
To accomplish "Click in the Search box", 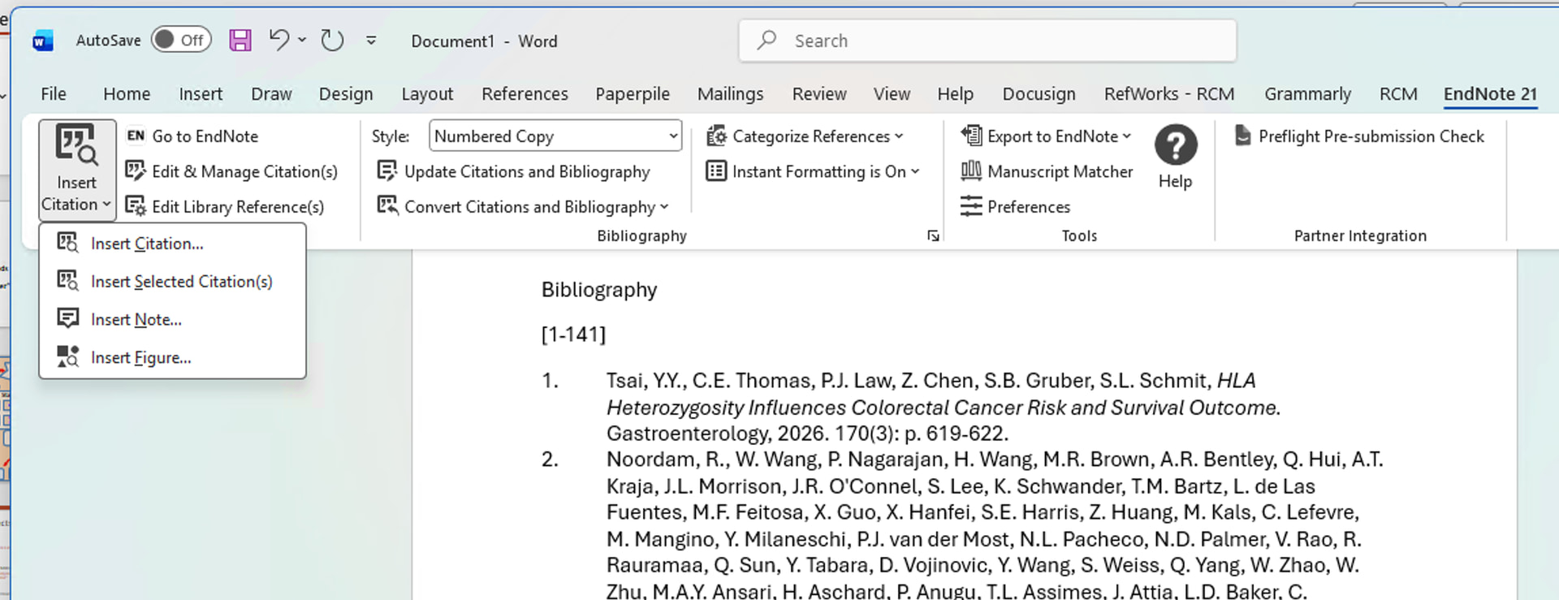I will pyautogui.click(x=987, y=41).
